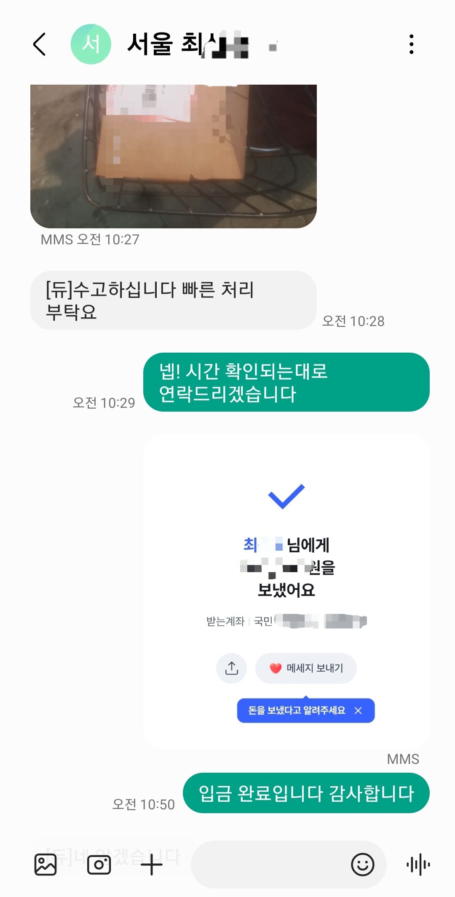The image size is (455, 897).
Task: Open the three-dot more options menu
Action: click(x=411, y=44)
